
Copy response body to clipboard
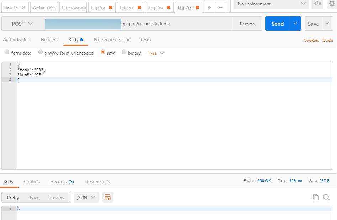pos(316,197)
